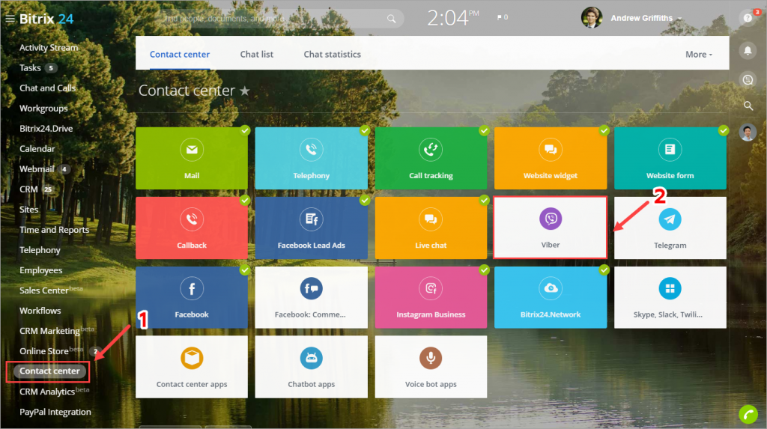
Task: Open Chat and Calls in sidebar
Action: 47,88
